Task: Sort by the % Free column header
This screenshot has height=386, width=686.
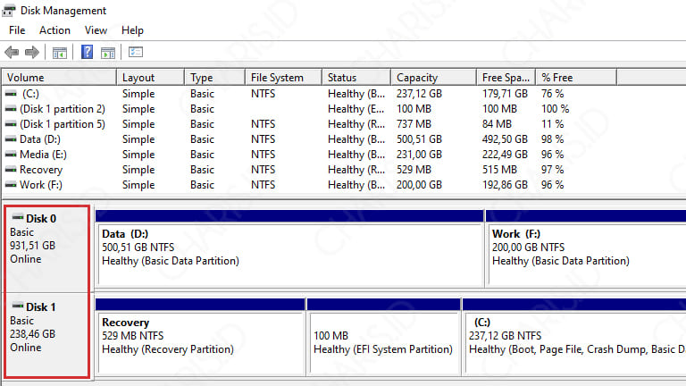Action: 576,78
